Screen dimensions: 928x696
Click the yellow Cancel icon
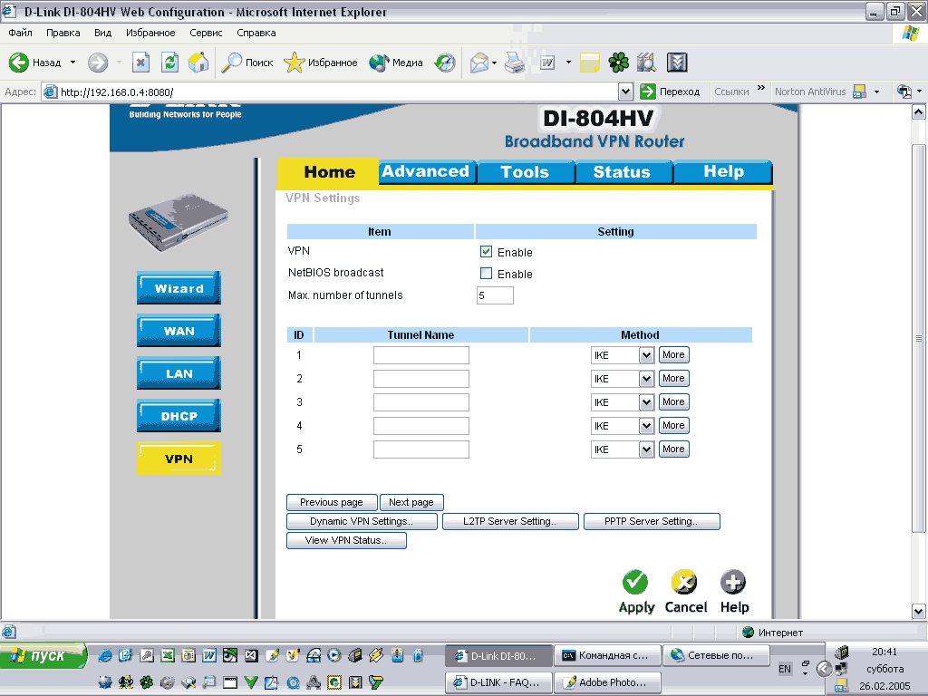[x=684, y=583]
